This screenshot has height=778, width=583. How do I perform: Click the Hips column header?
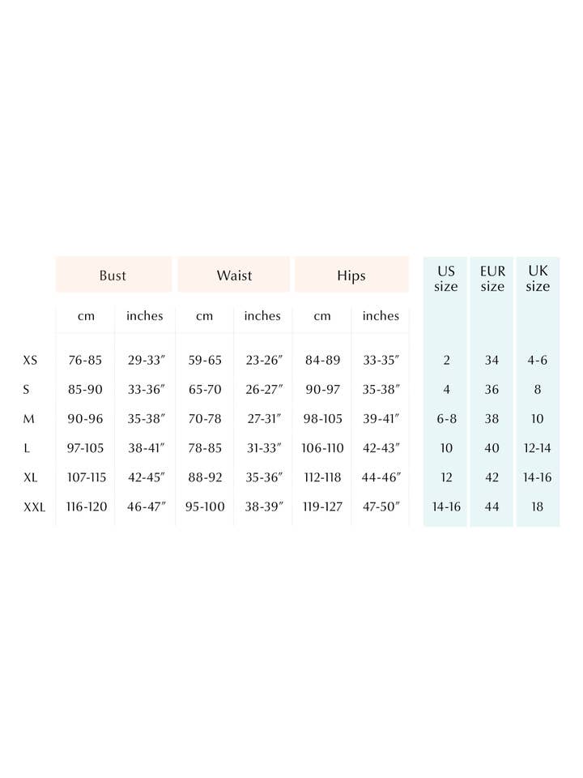tap(351, 276)
